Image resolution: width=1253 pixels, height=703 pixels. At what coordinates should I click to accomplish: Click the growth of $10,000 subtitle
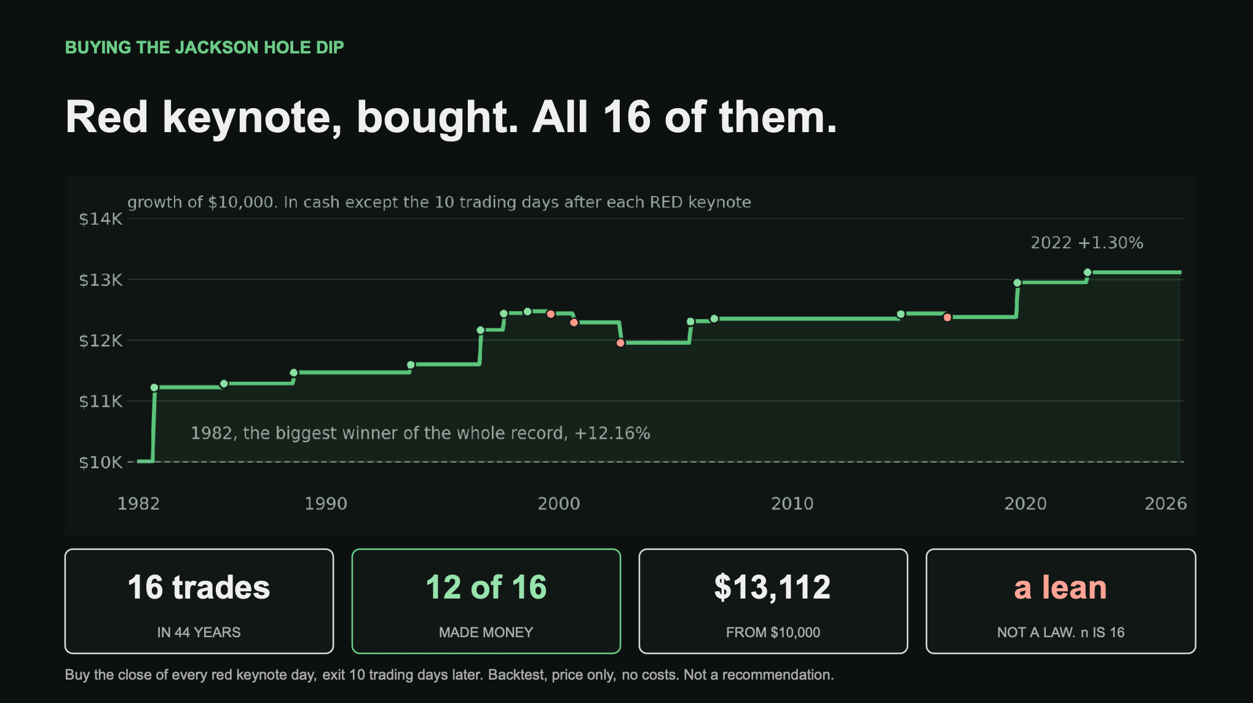[439, 202]
